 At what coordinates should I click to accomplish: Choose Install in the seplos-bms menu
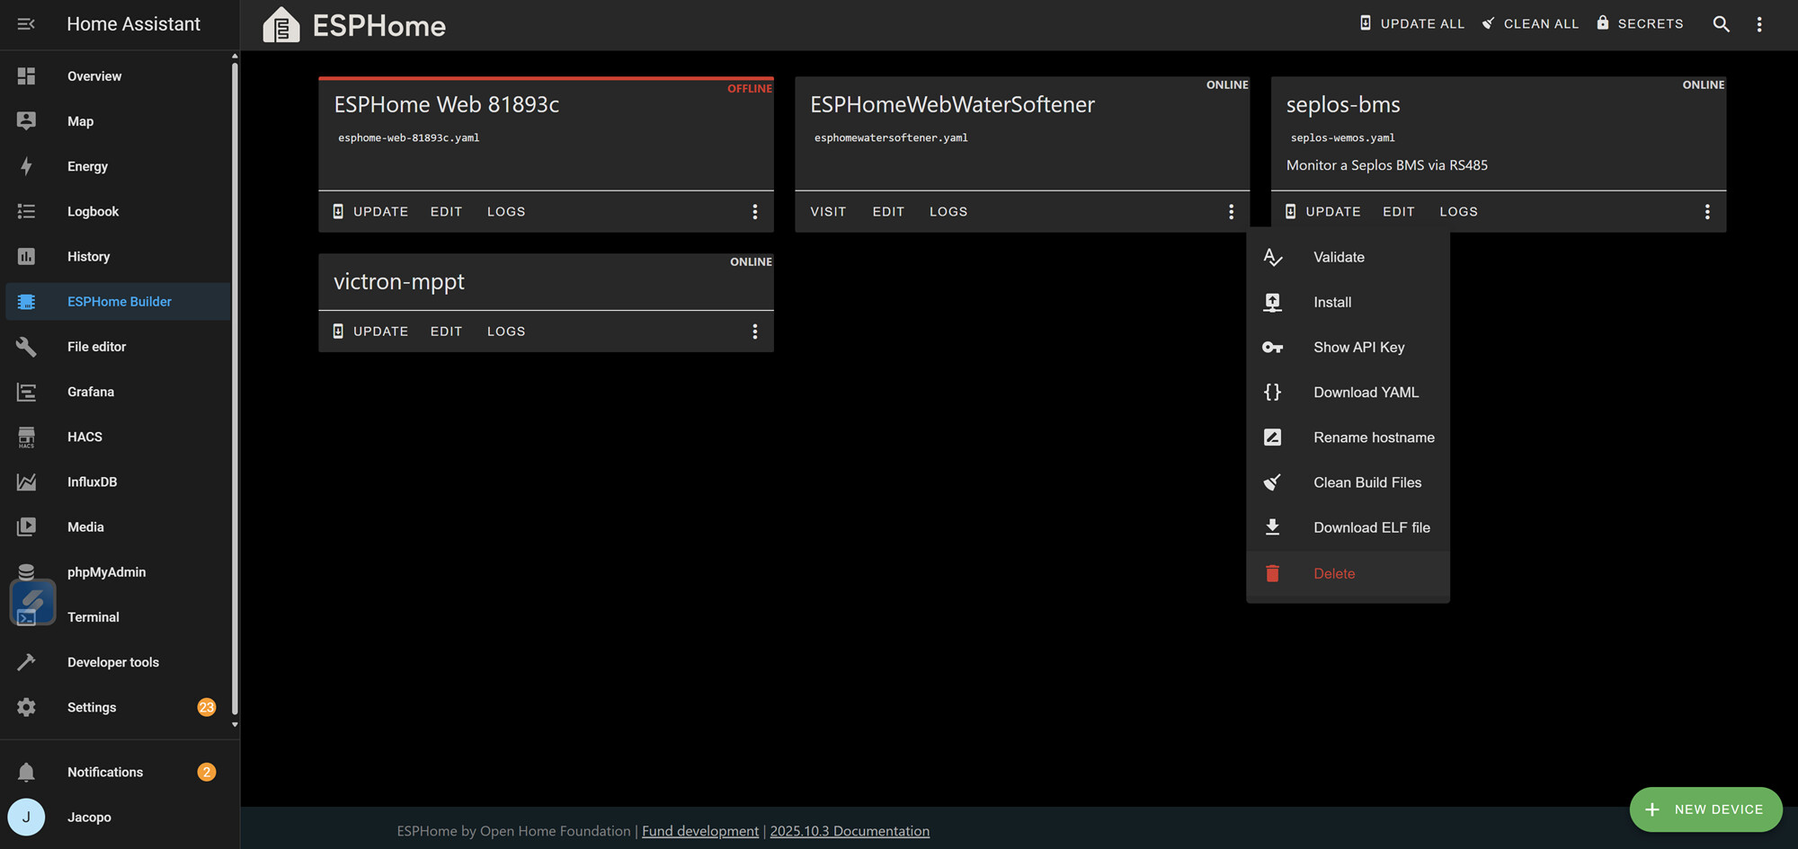(x=1348, y=302)
